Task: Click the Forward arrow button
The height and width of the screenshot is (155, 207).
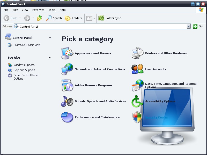Action: 27,18
